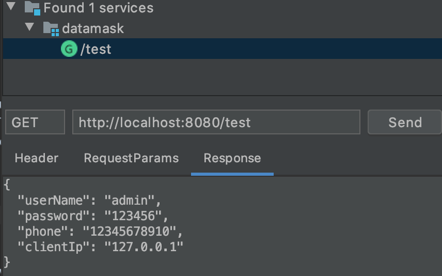Collapse the datamask tree arrow
Image resolution: width=442 pixels, height=276 pixels.
coord(29,27)
